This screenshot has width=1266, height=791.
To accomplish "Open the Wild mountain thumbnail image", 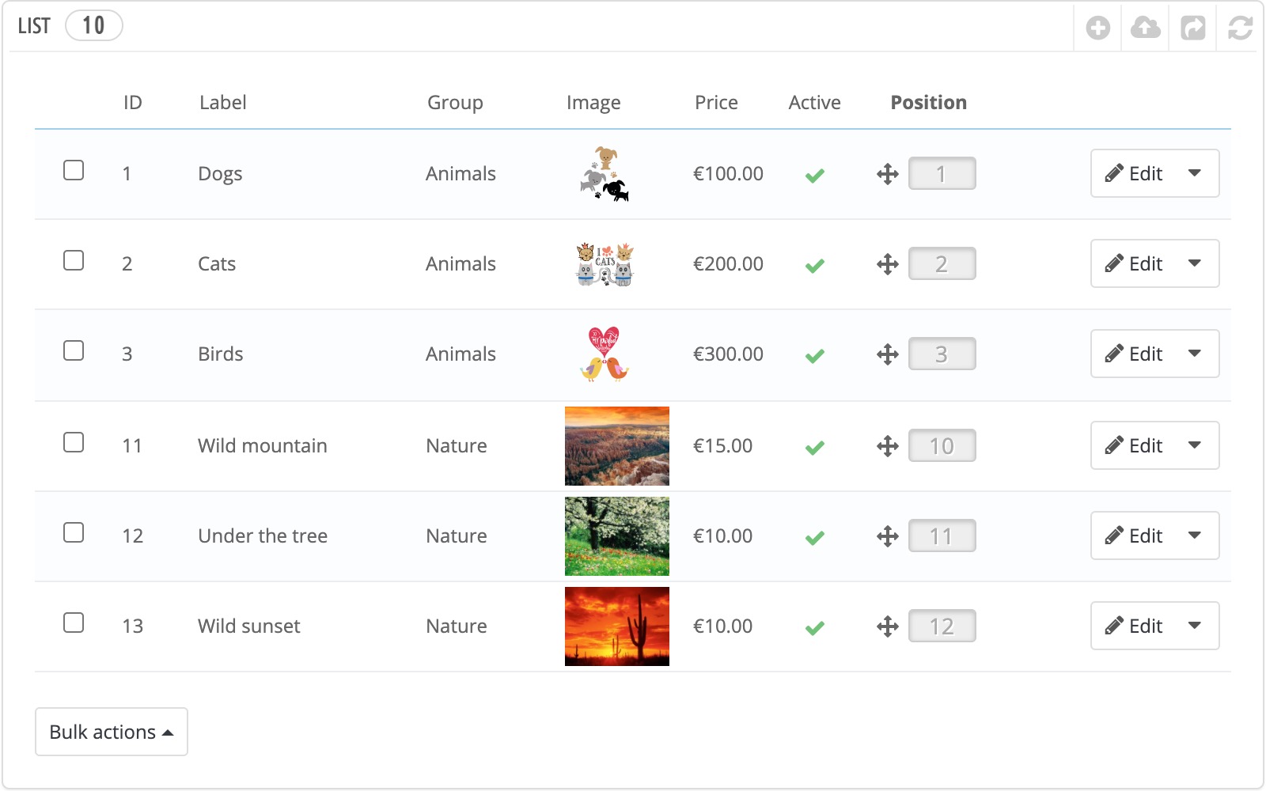I will click(x=617, y=446).
